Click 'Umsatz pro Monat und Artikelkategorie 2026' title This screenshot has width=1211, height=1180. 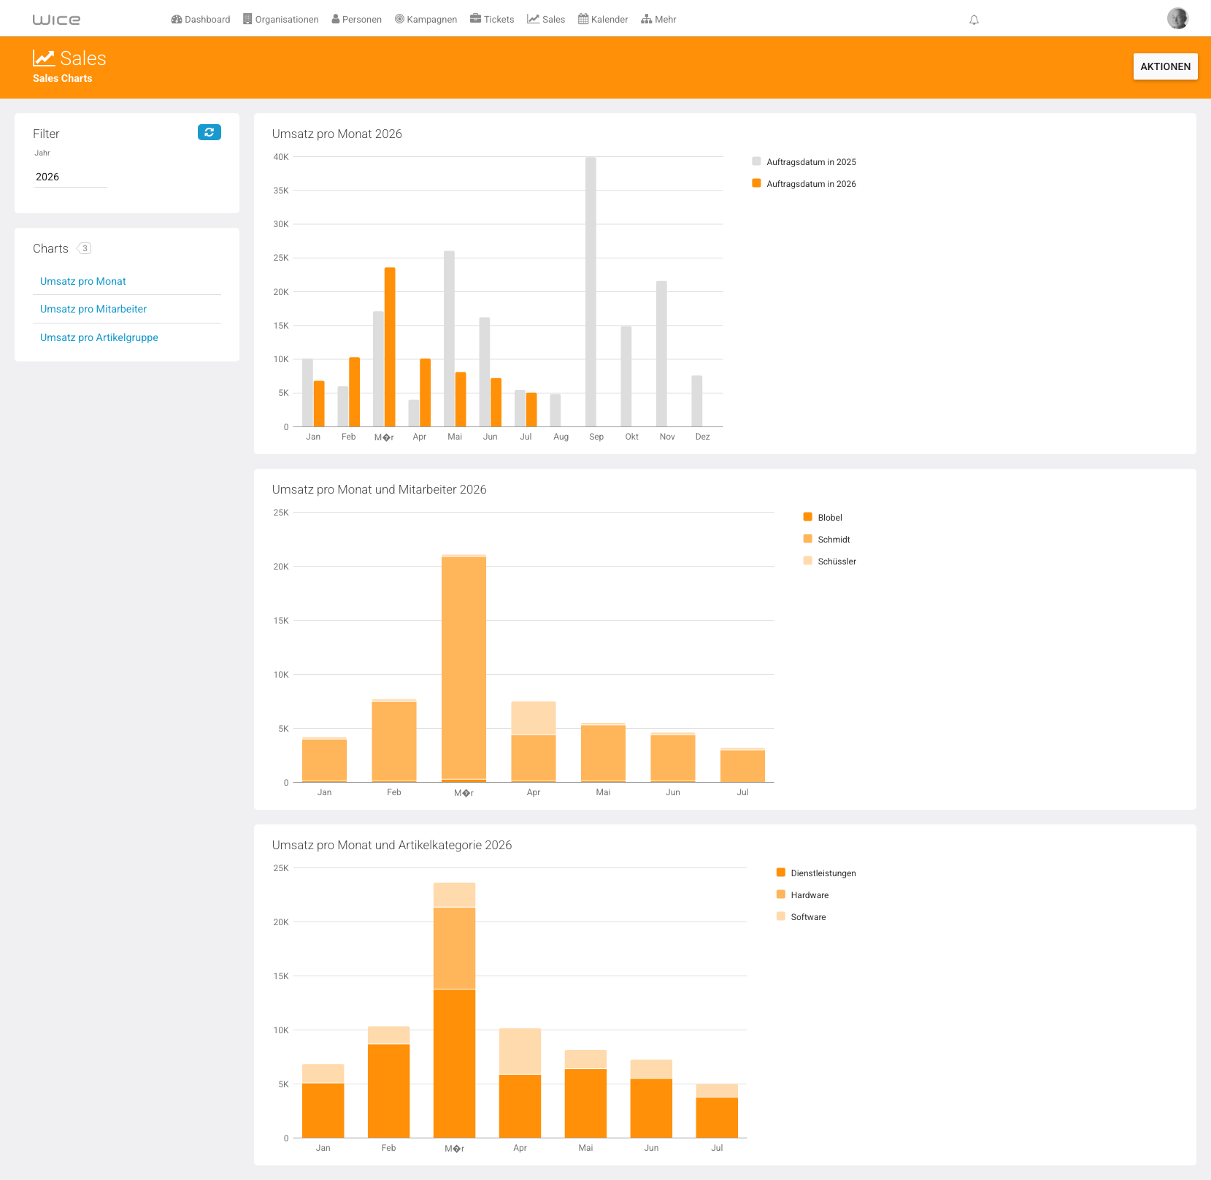392,845
